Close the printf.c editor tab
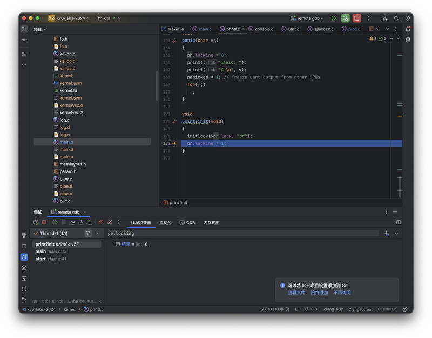This screenshot has height=338, width=432. point(244,29)
